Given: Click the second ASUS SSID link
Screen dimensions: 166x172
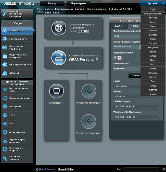Looking at the screenshot, I should [x=56, y=12].
